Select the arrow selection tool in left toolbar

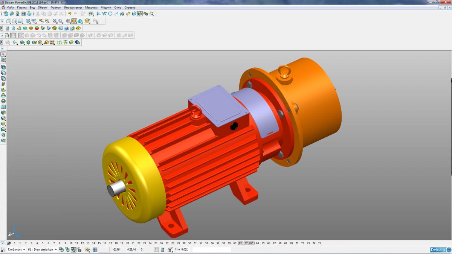tap(3, 54)
